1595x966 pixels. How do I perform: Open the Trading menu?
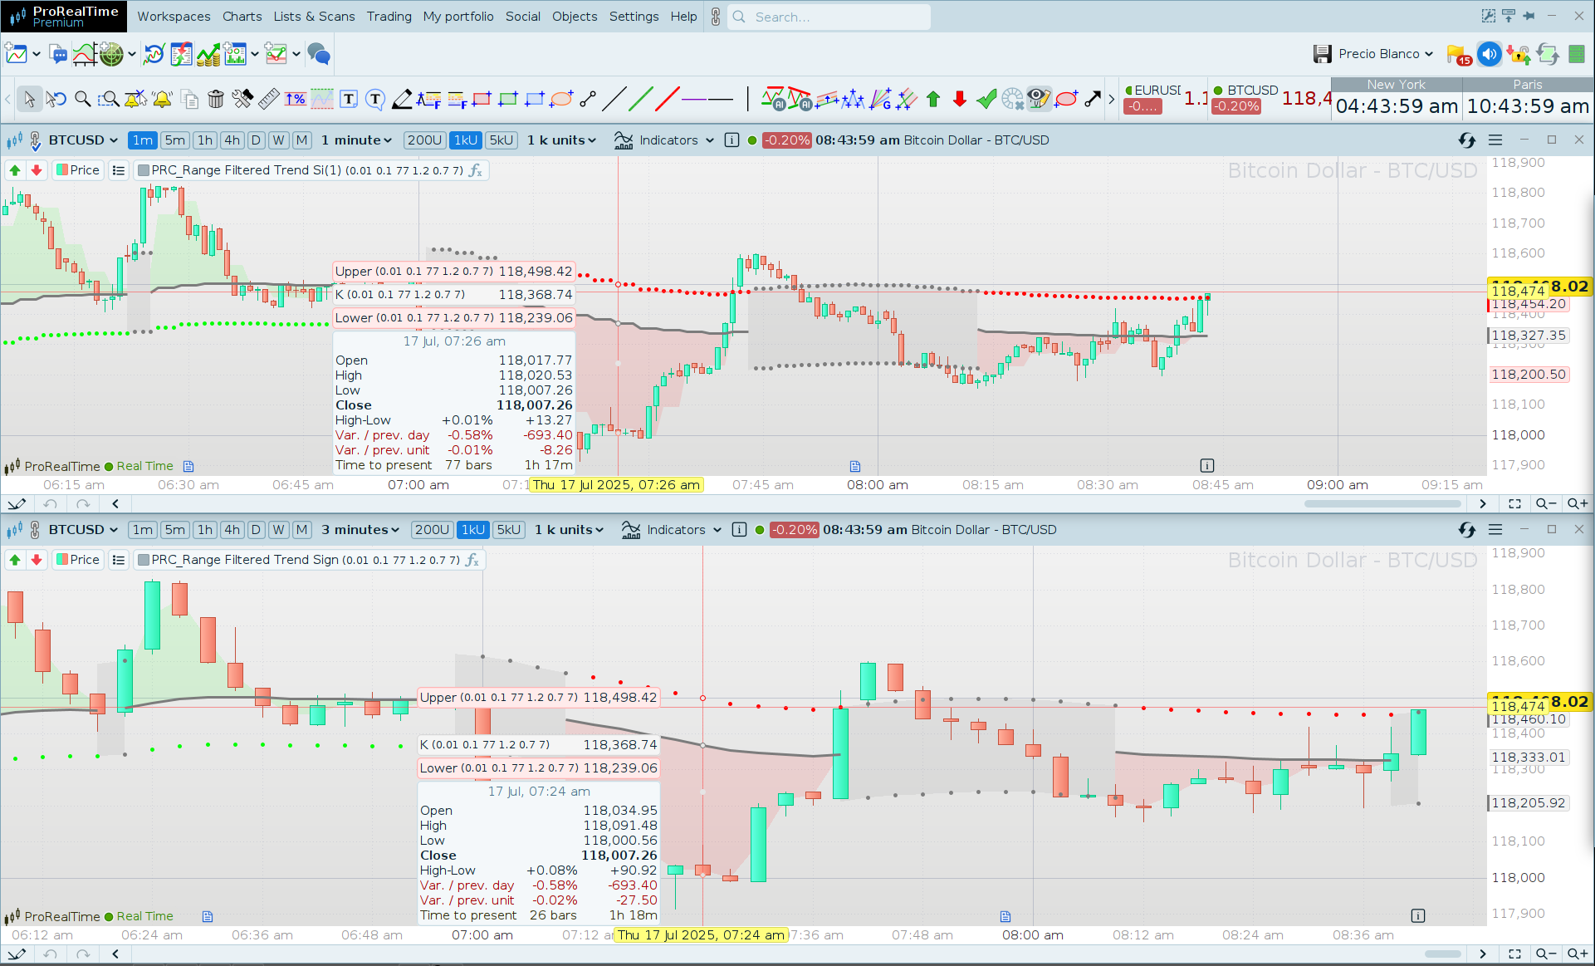tap(389, 17)
